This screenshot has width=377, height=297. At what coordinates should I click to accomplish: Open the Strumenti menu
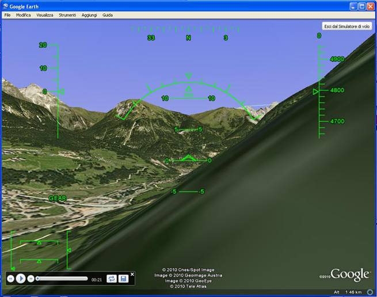pyautogui.click(x=67, y=15)
